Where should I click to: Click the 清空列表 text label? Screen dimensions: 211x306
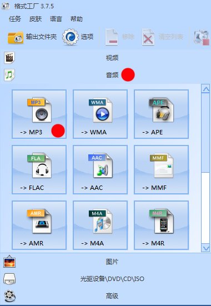[171, 37]
